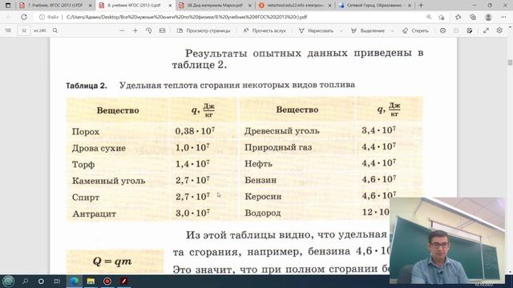Add this page to favorites
Viewport: 513px width, 288px height.
coord(442,17)
